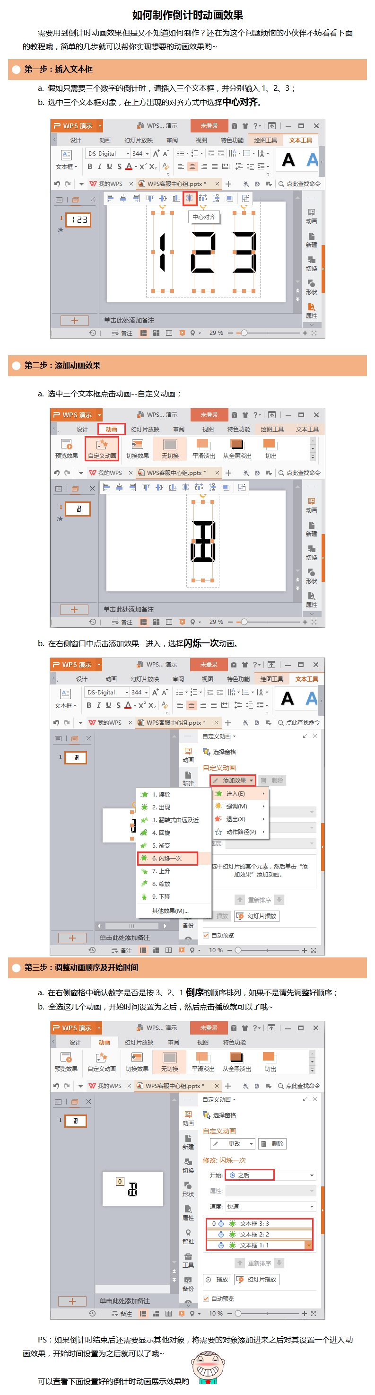The width and height of the screenshot is (375, 1395).
Task: Open 备份 sidebar icon in step 3 screenshot
Action: 188,1284
